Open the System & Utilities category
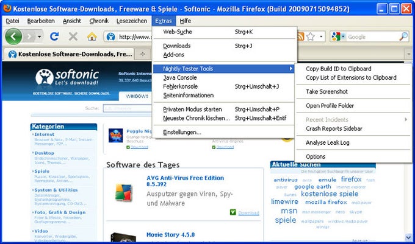The height and width of the screenshot is (244, 415). click(56, 190)
